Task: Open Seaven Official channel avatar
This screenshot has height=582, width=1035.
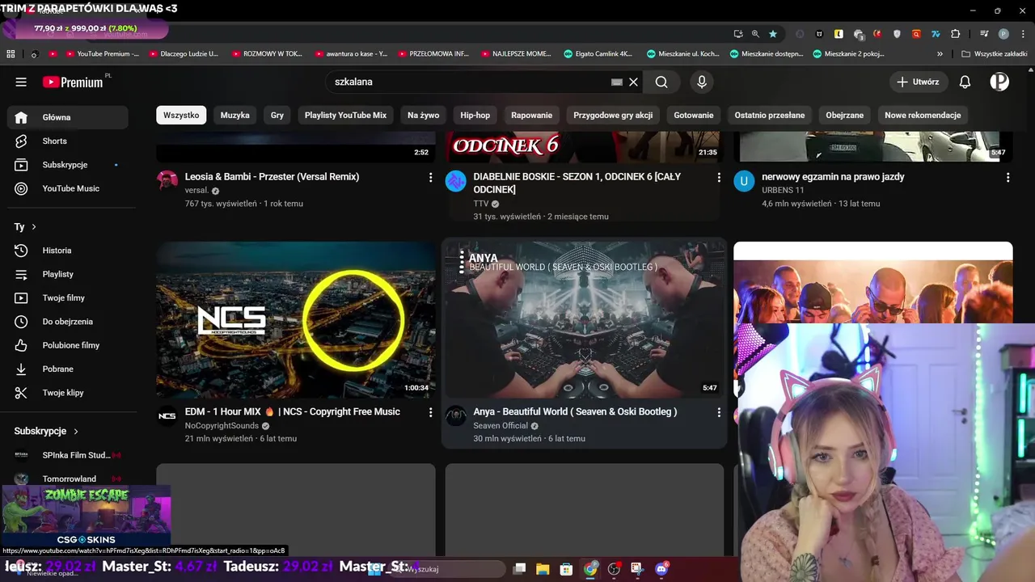Action: (456, 415)
